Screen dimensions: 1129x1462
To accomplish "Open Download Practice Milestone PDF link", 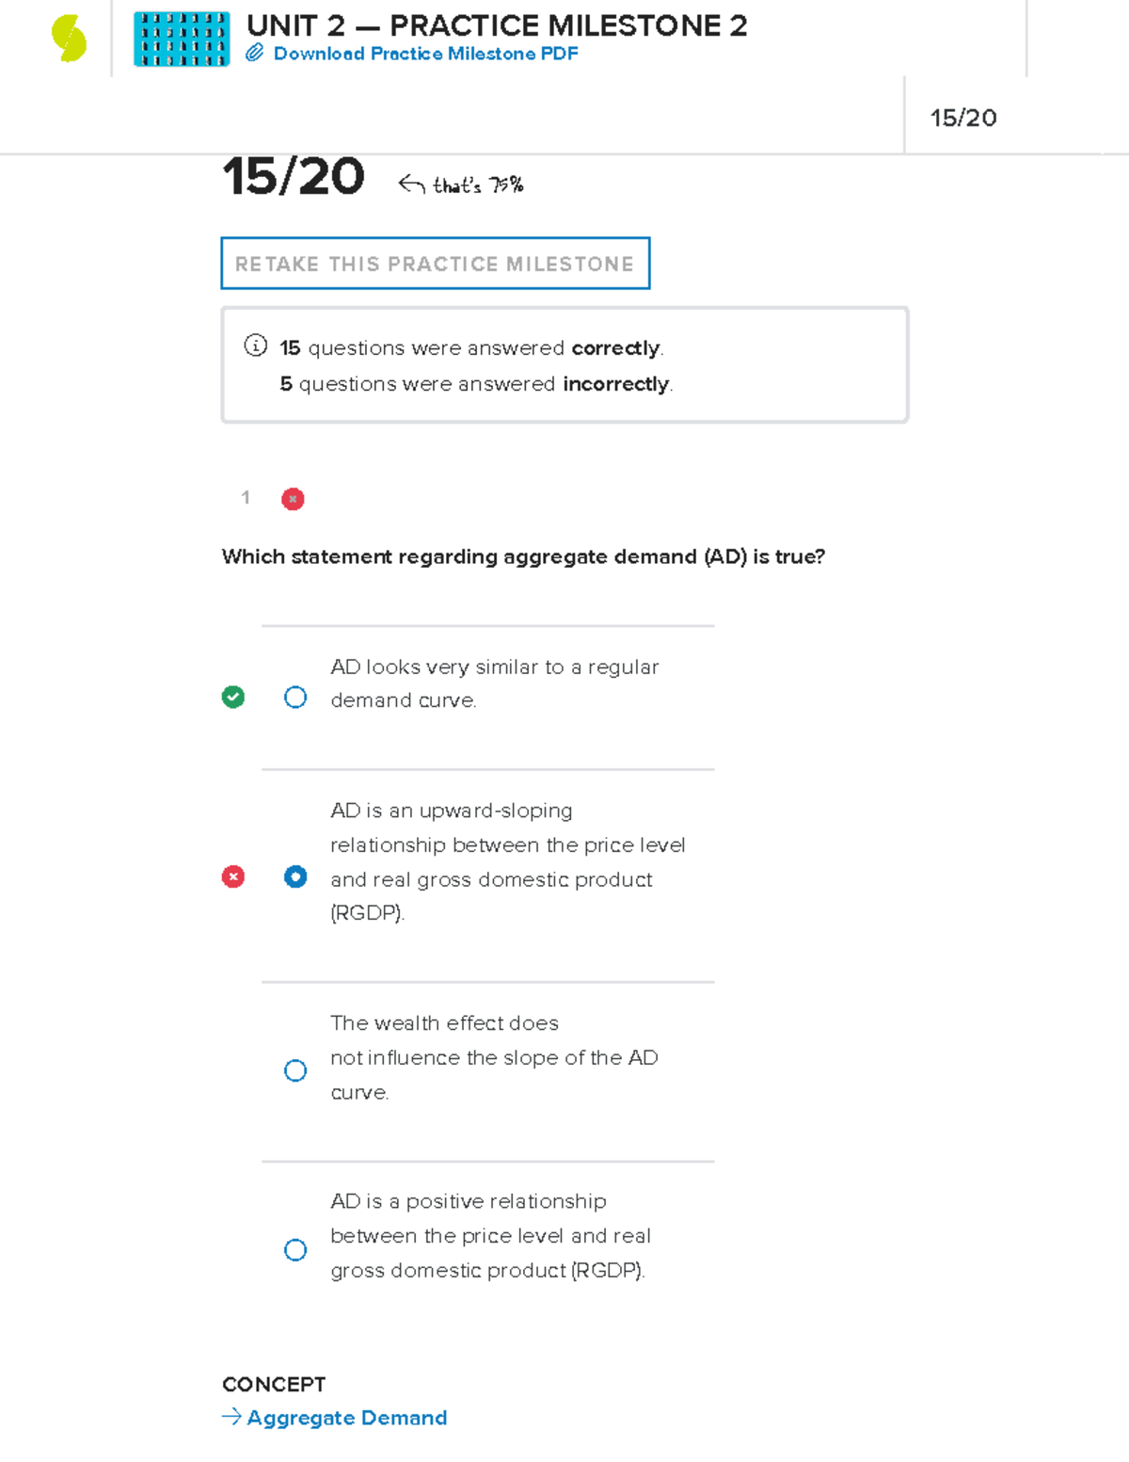I will pyautogui.click(x=425, y=54).
